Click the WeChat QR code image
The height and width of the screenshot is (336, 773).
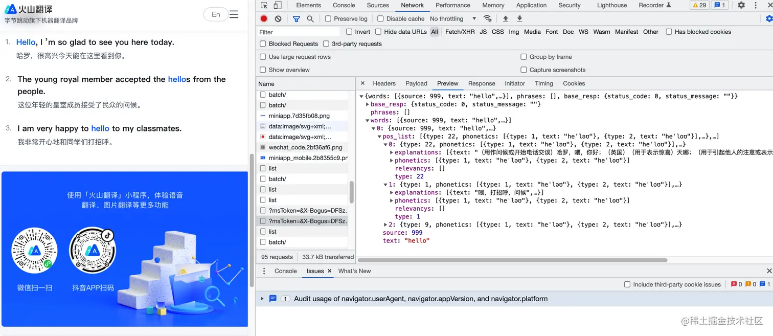pos(34,250)
